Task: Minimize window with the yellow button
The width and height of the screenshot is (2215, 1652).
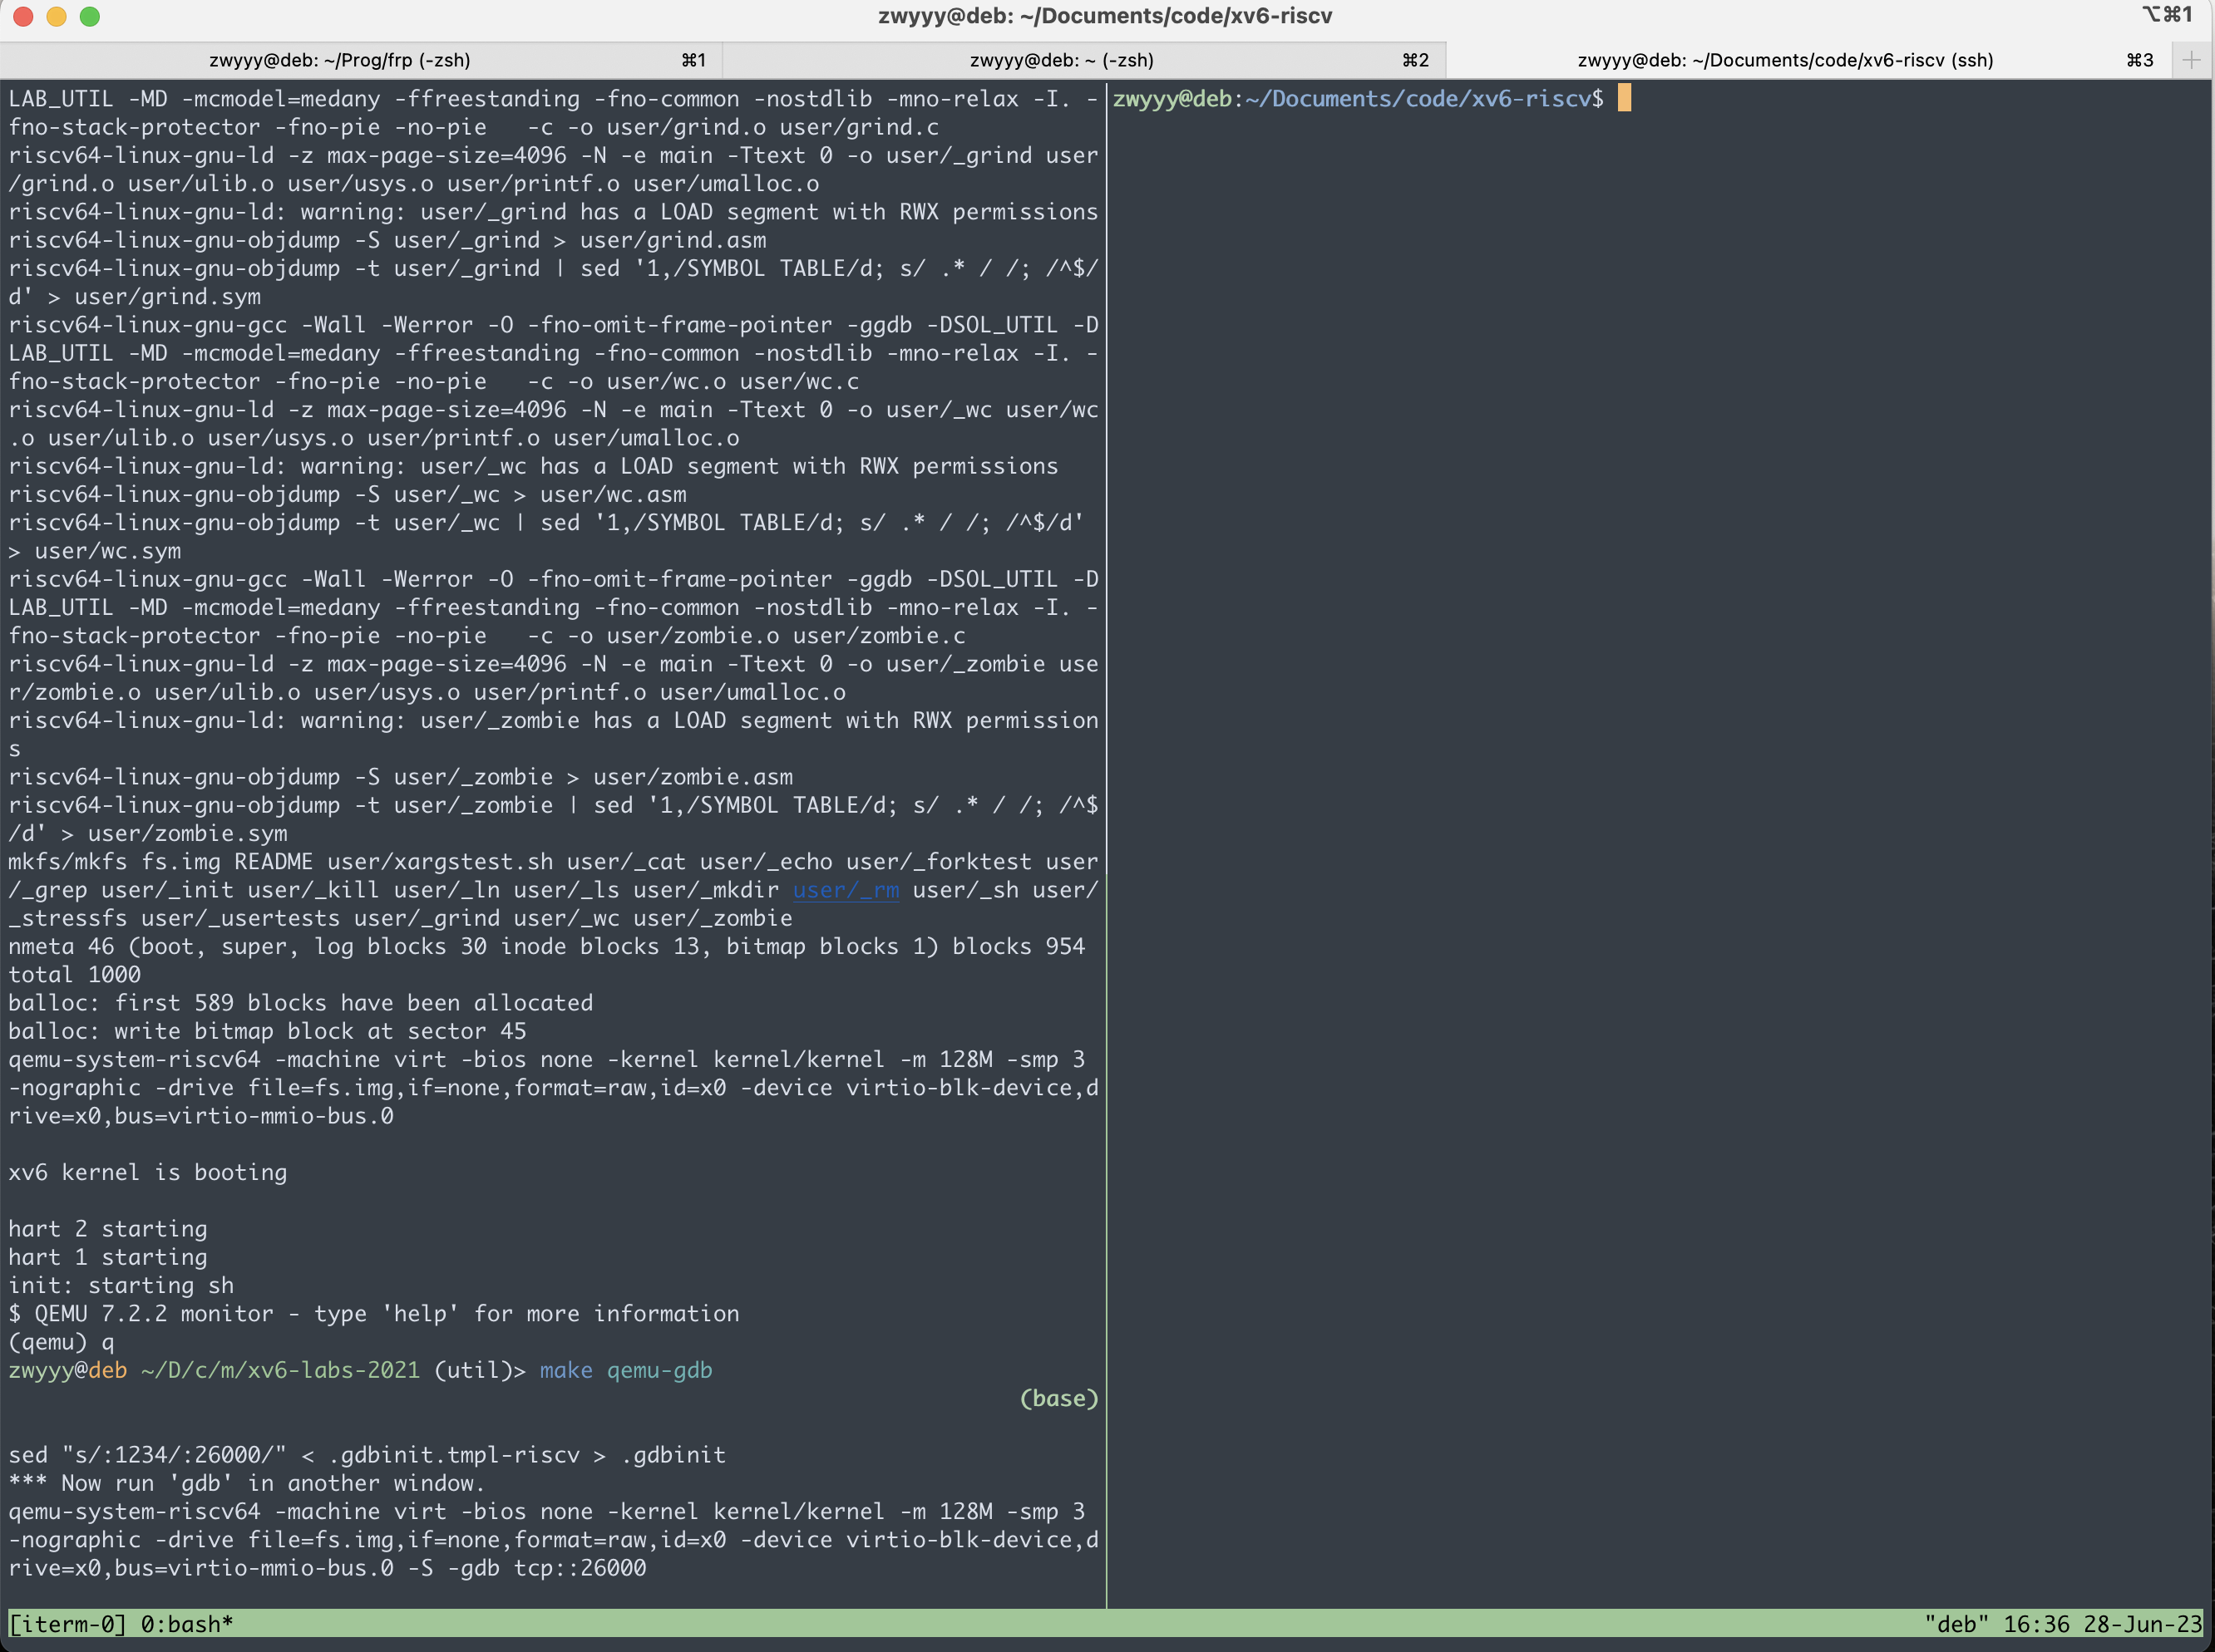Action: [57, 16]
